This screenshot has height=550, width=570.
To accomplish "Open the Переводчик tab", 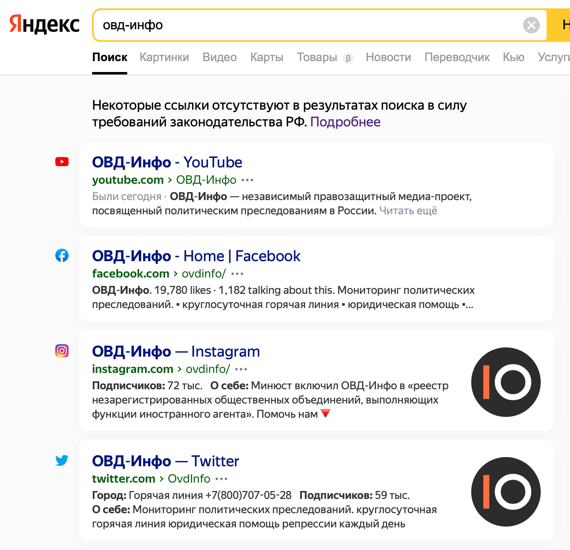I will pos(457,57).
